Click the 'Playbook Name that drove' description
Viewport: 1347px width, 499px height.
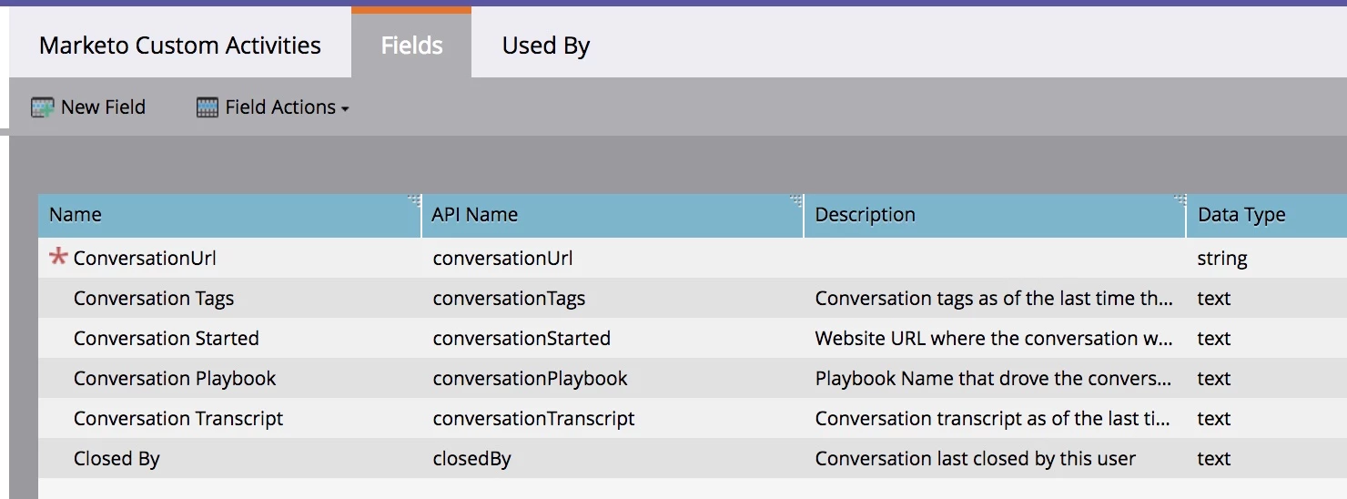tap(993, 379)
